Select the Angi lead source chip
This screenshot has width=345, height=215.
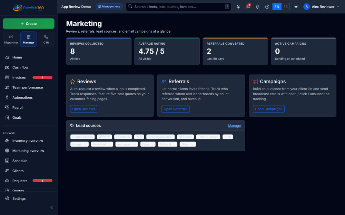(x=227, y=137)
